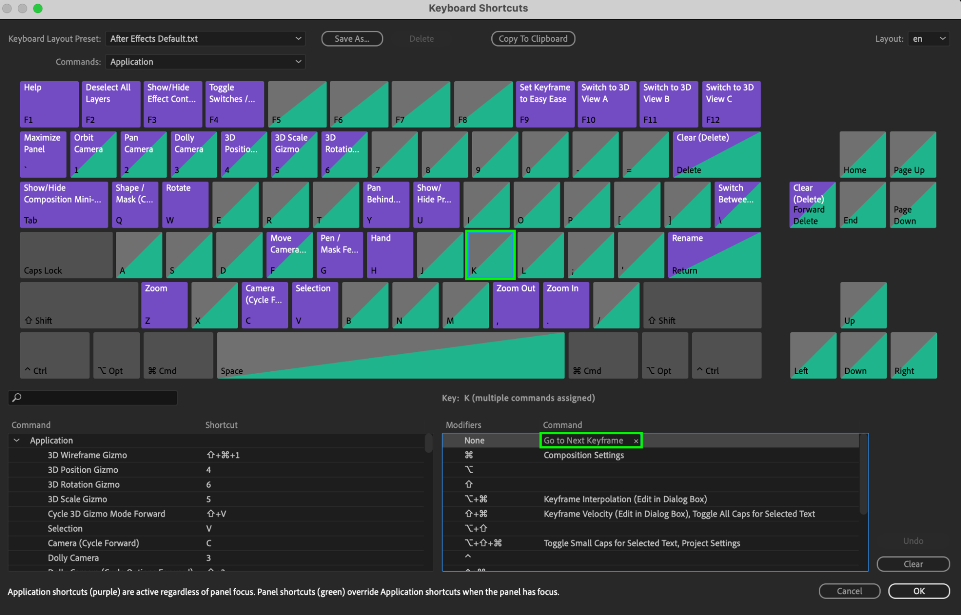This screenshot has height=615, width=961.
Task: Select the Orbit Camera 1 key
Action: [93, 154]
